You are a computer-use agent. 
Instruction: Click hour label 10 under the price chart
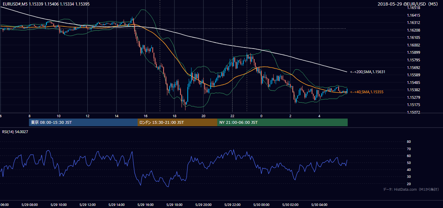[x=58, y=116]
